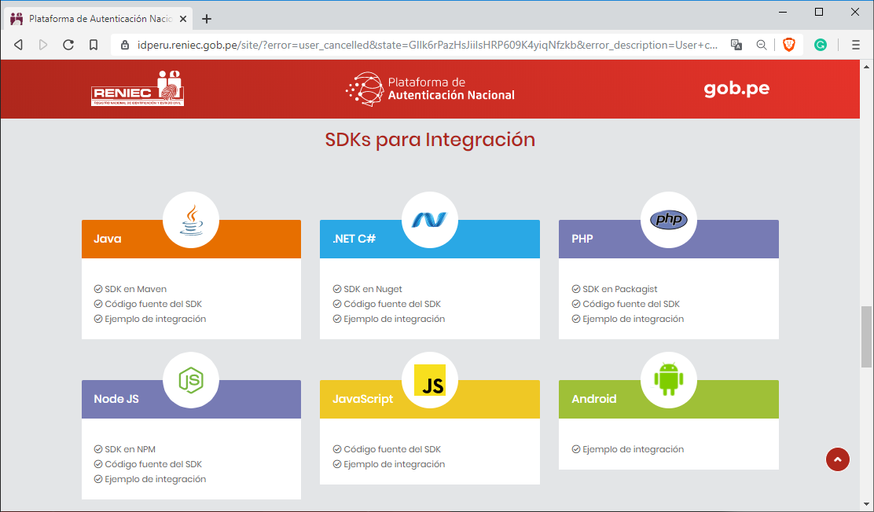Open the Grammarly extension icon
874x512 pixels.
coord(820,45)
